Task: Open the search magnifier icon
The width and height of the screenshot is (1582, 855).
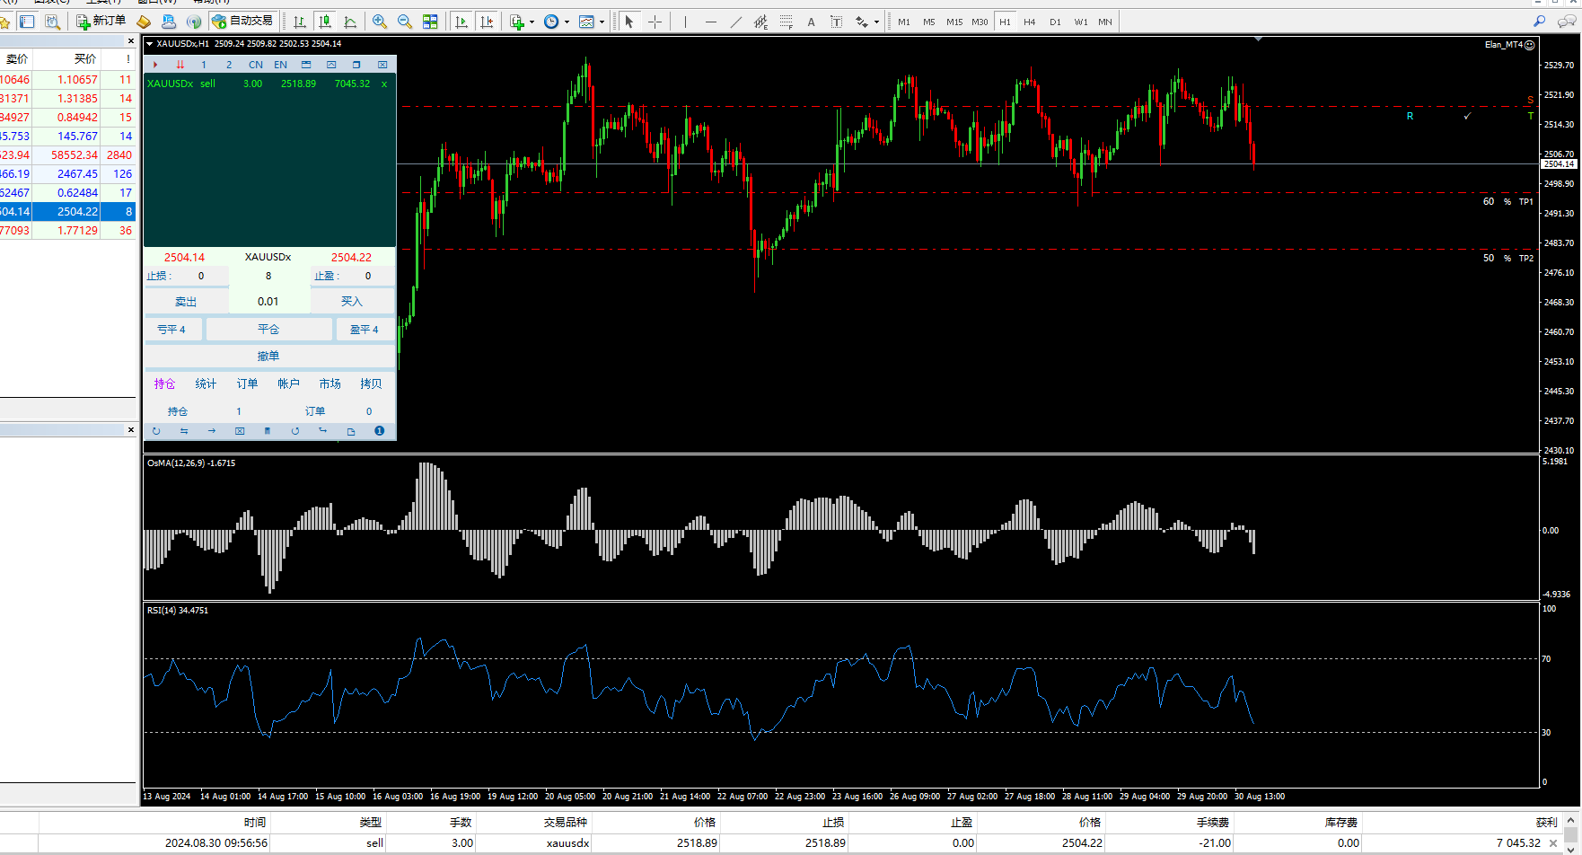Action: [x=1539, y=22]
